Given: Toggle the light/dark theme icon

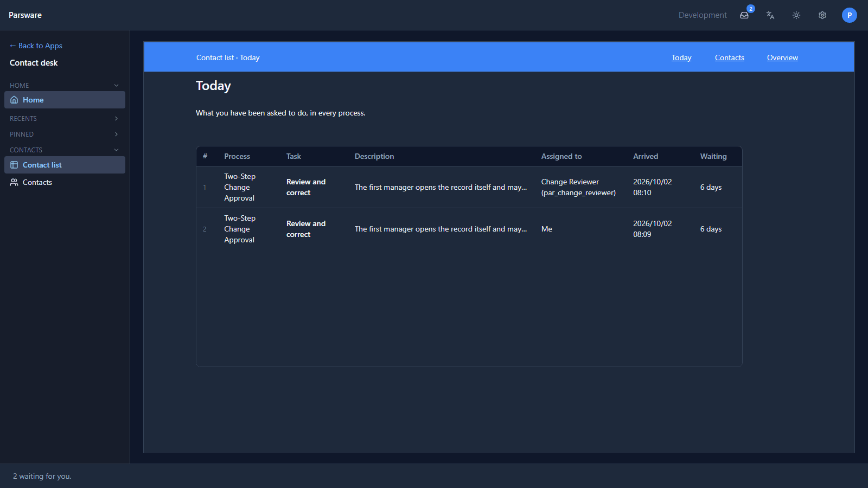Looking at the screenshot, I should (796, 15).
